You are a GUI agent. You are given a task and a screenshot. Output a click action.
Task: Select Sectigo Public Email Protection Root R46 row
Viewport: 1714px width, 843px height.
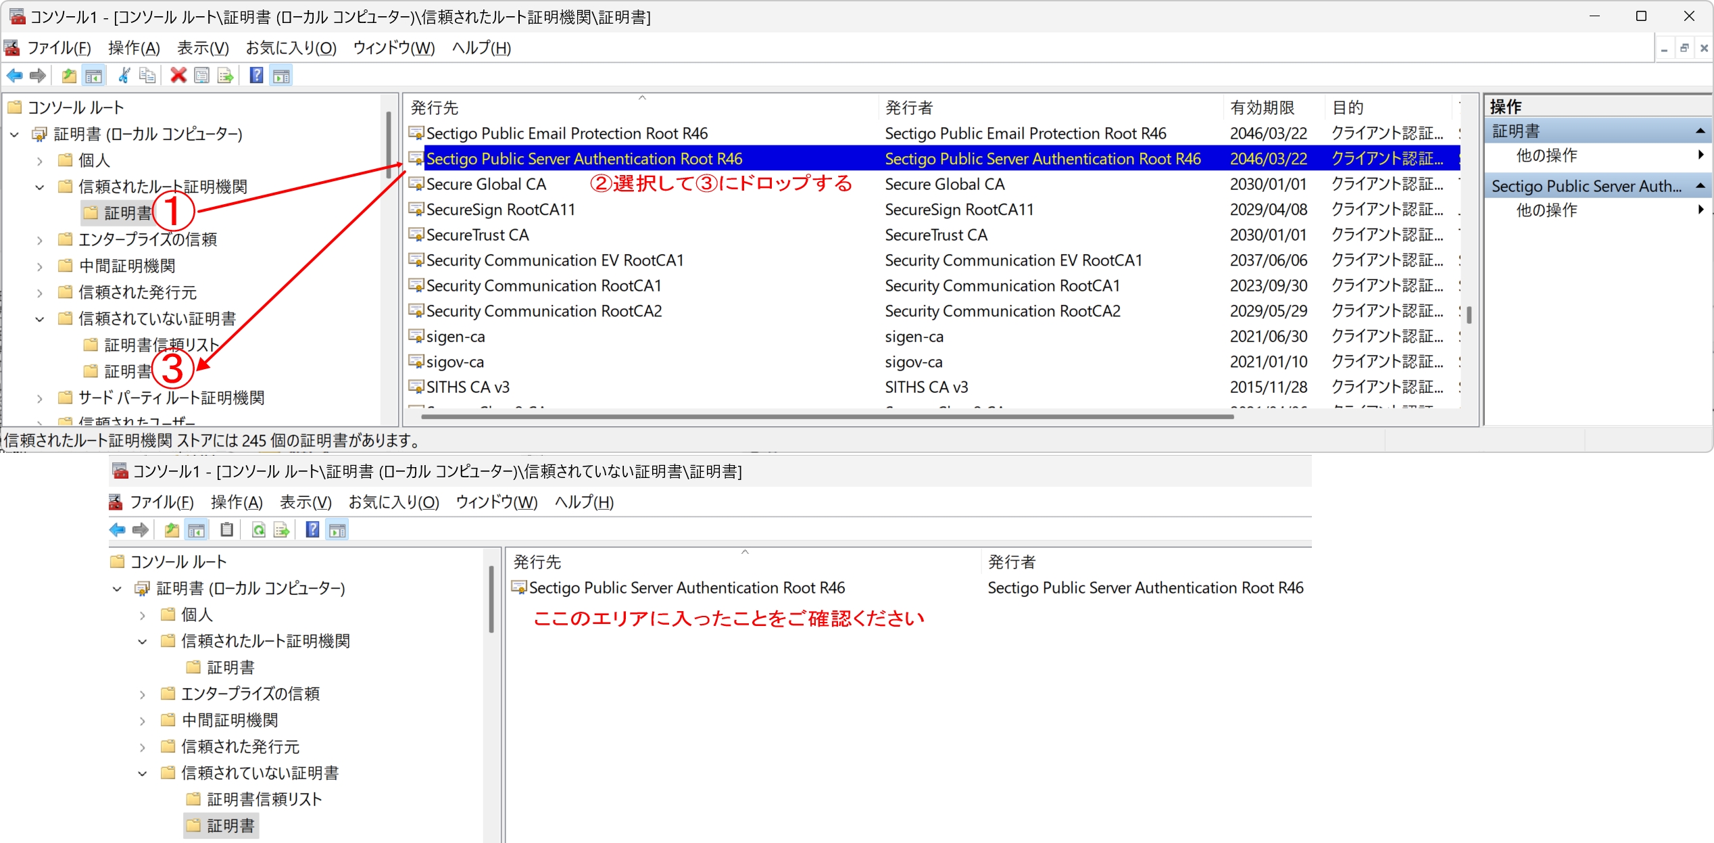[933, 133]
